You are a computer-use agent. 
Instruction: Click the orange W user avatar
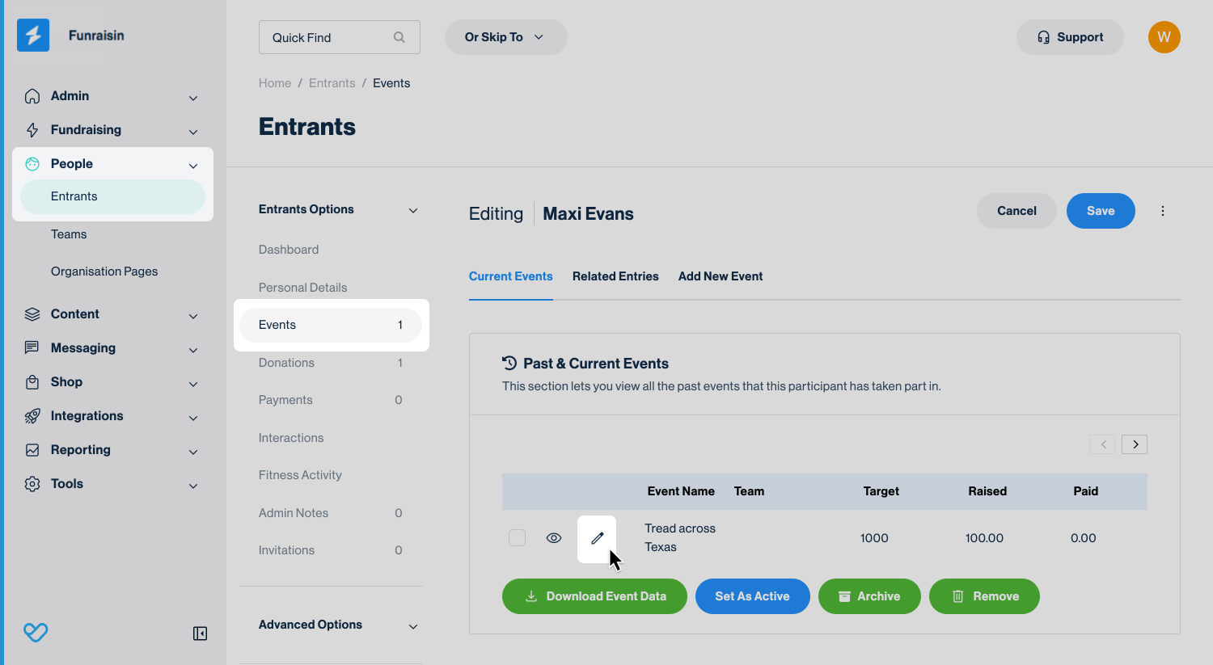[1164, 37]
